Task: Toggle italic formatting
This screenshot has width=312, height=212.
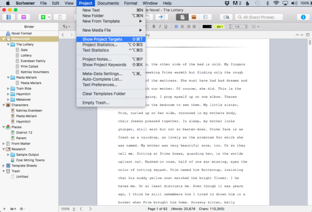Action: click(x=160, y=27)
